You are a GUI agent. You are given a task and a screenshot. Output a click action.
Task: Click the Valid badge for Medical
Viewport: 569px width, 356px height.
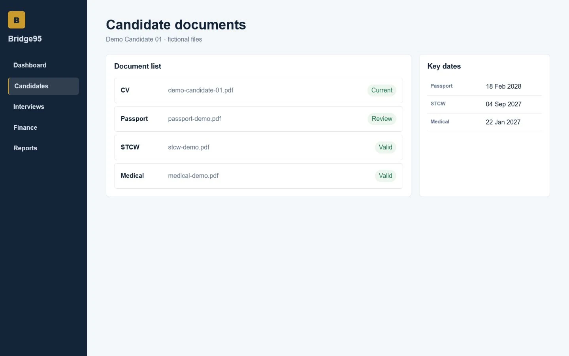[385, 176]
